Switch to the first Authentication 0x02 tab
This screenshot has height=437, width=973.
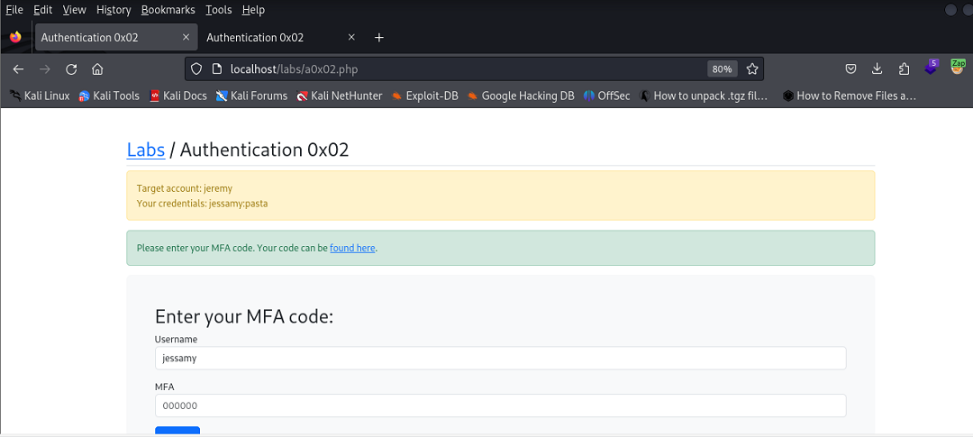[x=116, y=37]
